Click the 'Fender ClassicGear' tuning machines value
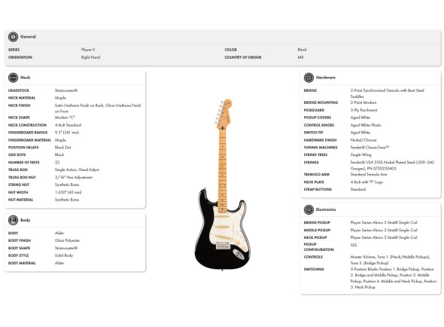This screenshot has width=444, height=327. (369, 148)
